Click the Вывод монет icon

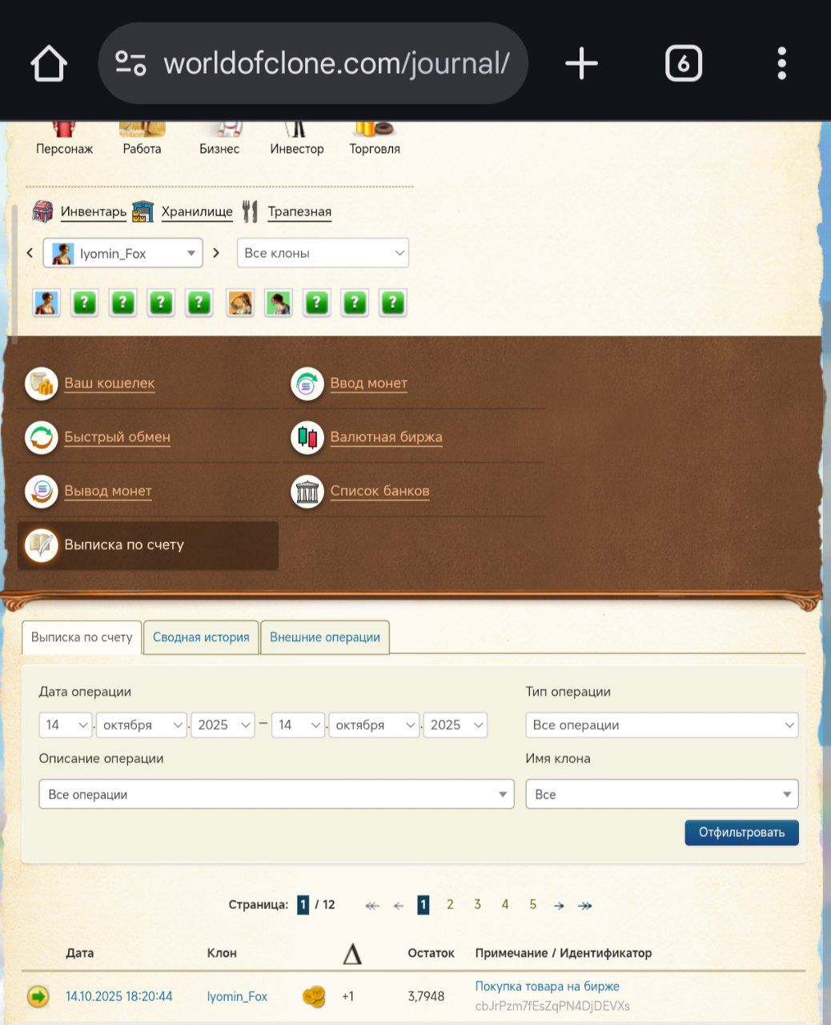pos(41,491)
